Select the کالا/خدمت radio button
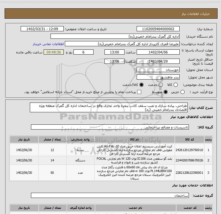Viewport: 221px width, 214px height. [x=141, y=85]
